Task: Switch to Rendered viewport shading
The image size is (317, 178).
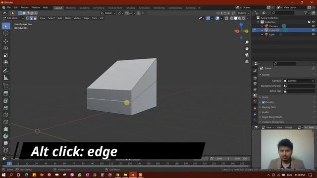Action: pyautogui.click(x=244, y=18)
